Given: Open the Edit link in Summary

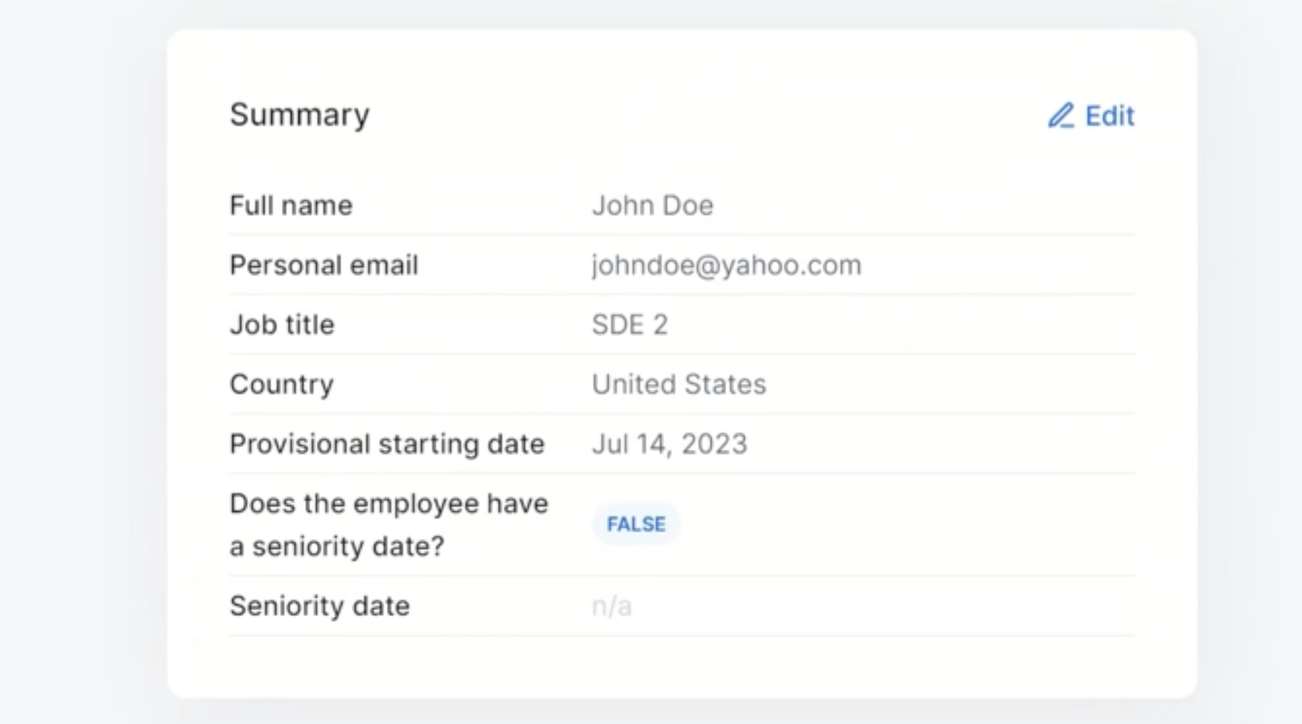Looking at the screenshot, I should click(1091, 115).
